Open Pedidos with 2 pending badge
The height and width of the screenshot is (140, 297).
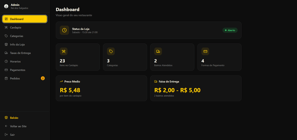15,78
